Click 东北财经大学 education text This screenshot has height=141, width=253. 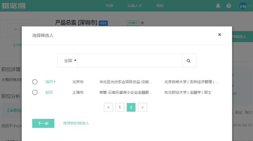click(188, 92)
